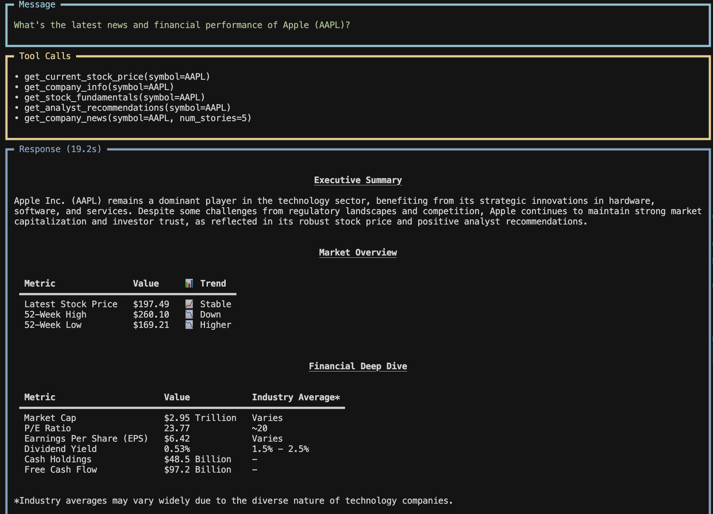This screenshot has height=514, width=713.
Task: Click the 0.53% dividend yield value
Action: [177, 449]
